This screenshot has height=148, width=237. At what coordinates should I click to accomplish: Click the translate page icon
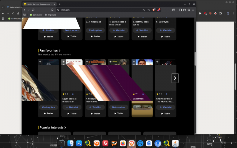click(144, 10)
